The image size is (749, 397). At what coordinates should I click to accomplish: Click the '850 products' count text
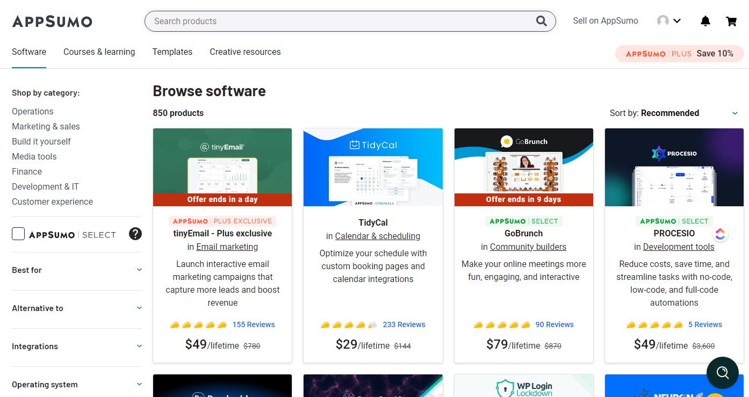178,113
